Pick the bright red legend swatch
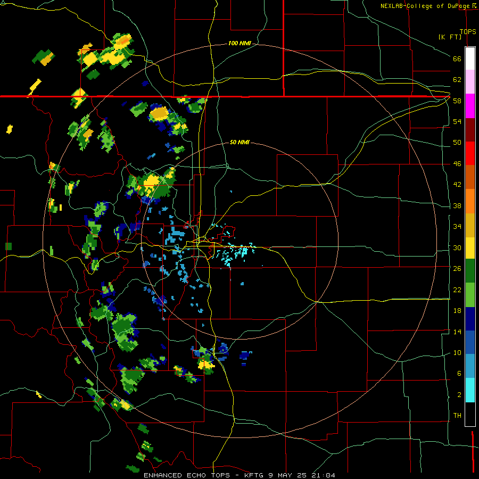This screenshot has height=479, width=479. [470, 153]
